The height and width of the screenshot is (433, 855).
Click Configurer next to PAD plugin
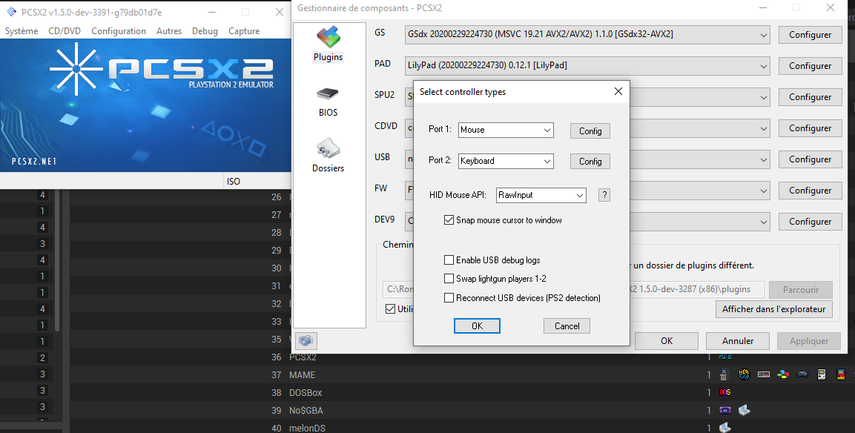point(810,65)
